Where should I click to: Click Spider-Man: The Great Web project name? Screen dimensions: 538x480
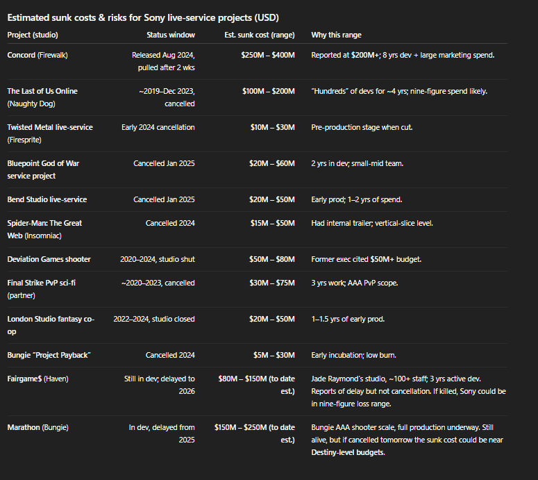pyautogui.click(x=44, y=229)
